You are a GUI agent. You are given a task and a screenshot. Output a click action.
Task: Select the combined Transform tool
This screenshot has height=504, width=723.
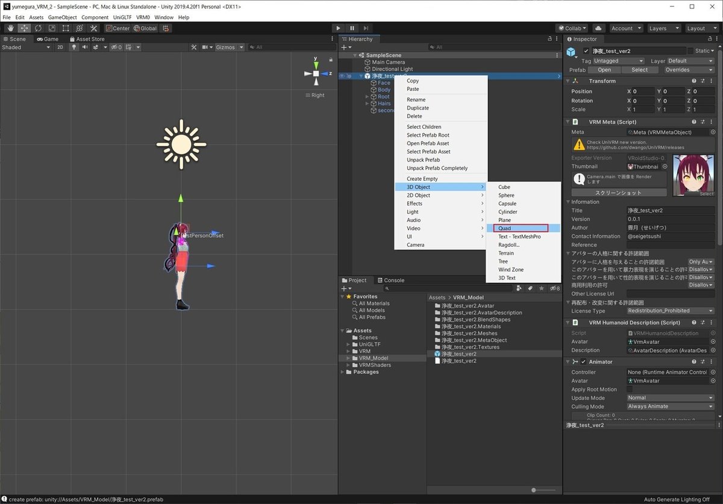pos(80,28)
